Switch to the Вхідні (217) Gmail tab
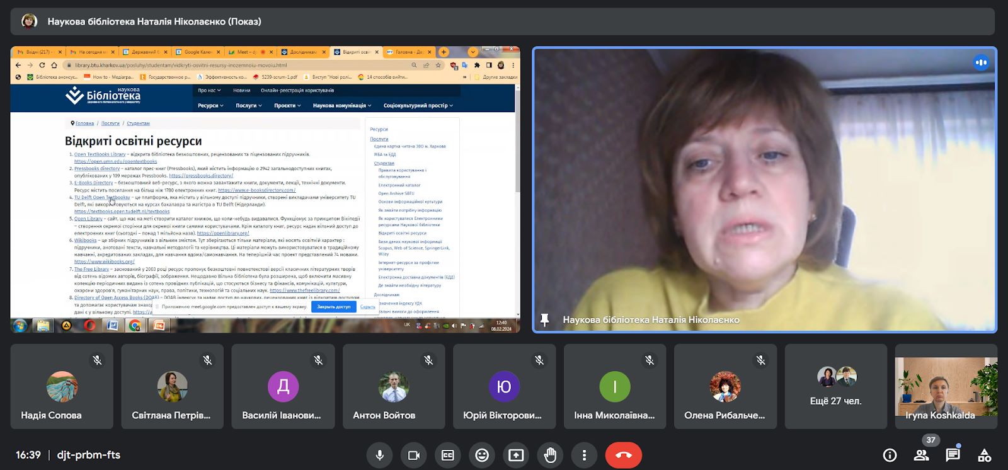Image resolution: width=1008 pixels, height=470 pixels. pyautogui.click(x=39, y=52)
